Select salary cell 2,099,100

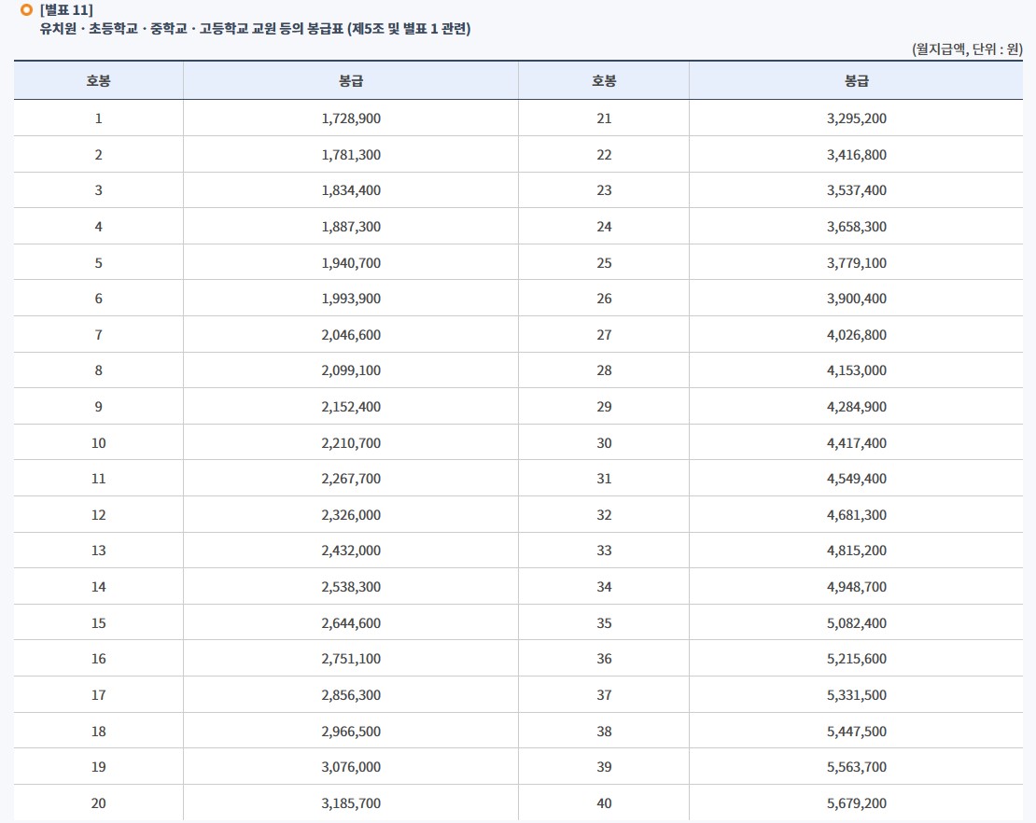point(351,370)
